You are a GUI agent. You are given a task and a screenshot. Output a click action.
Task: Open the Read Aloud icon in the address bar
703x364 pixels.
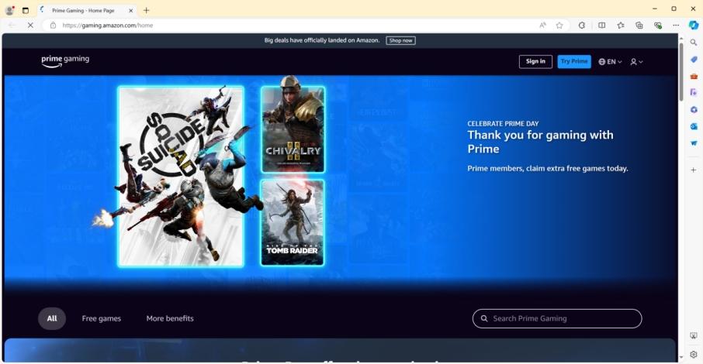pyautogui.click(x=543, y=25)
